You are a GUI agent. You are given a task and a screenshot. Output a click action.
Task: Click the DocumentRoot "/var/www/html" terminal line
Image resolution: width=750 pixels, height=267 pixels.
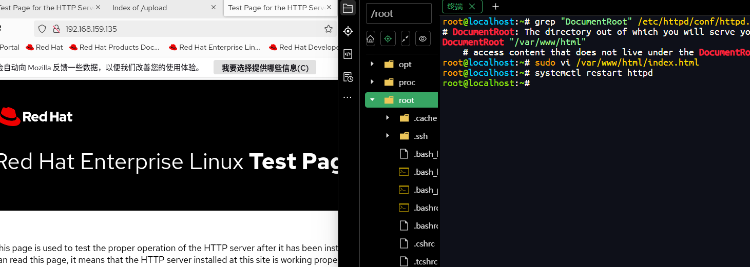tap(514, 42)
